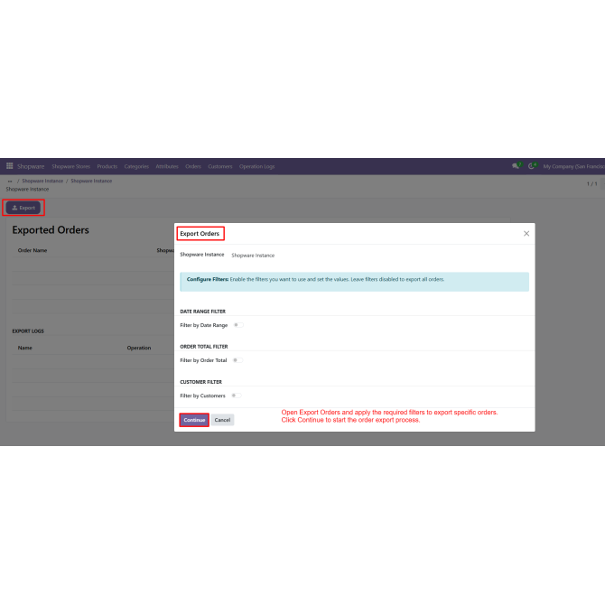The height and width of the screenshot is (605, 605).
Task: Open the activities clock icon
Action: tap(532, 166)
